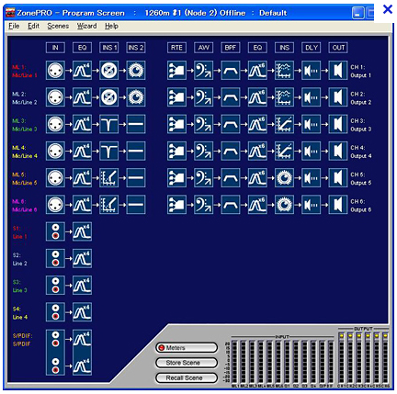This screenshot has width=397, height=394.
Task: Open the ML 5 gate insert block
Action: pos(109,178)
